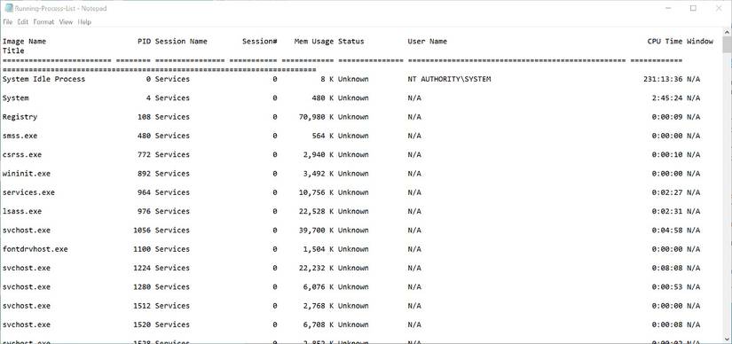This screenshot has width=732, height=344.
Task: Click on fontdrvhost.exe process name
Action: (x=35, y=249)
